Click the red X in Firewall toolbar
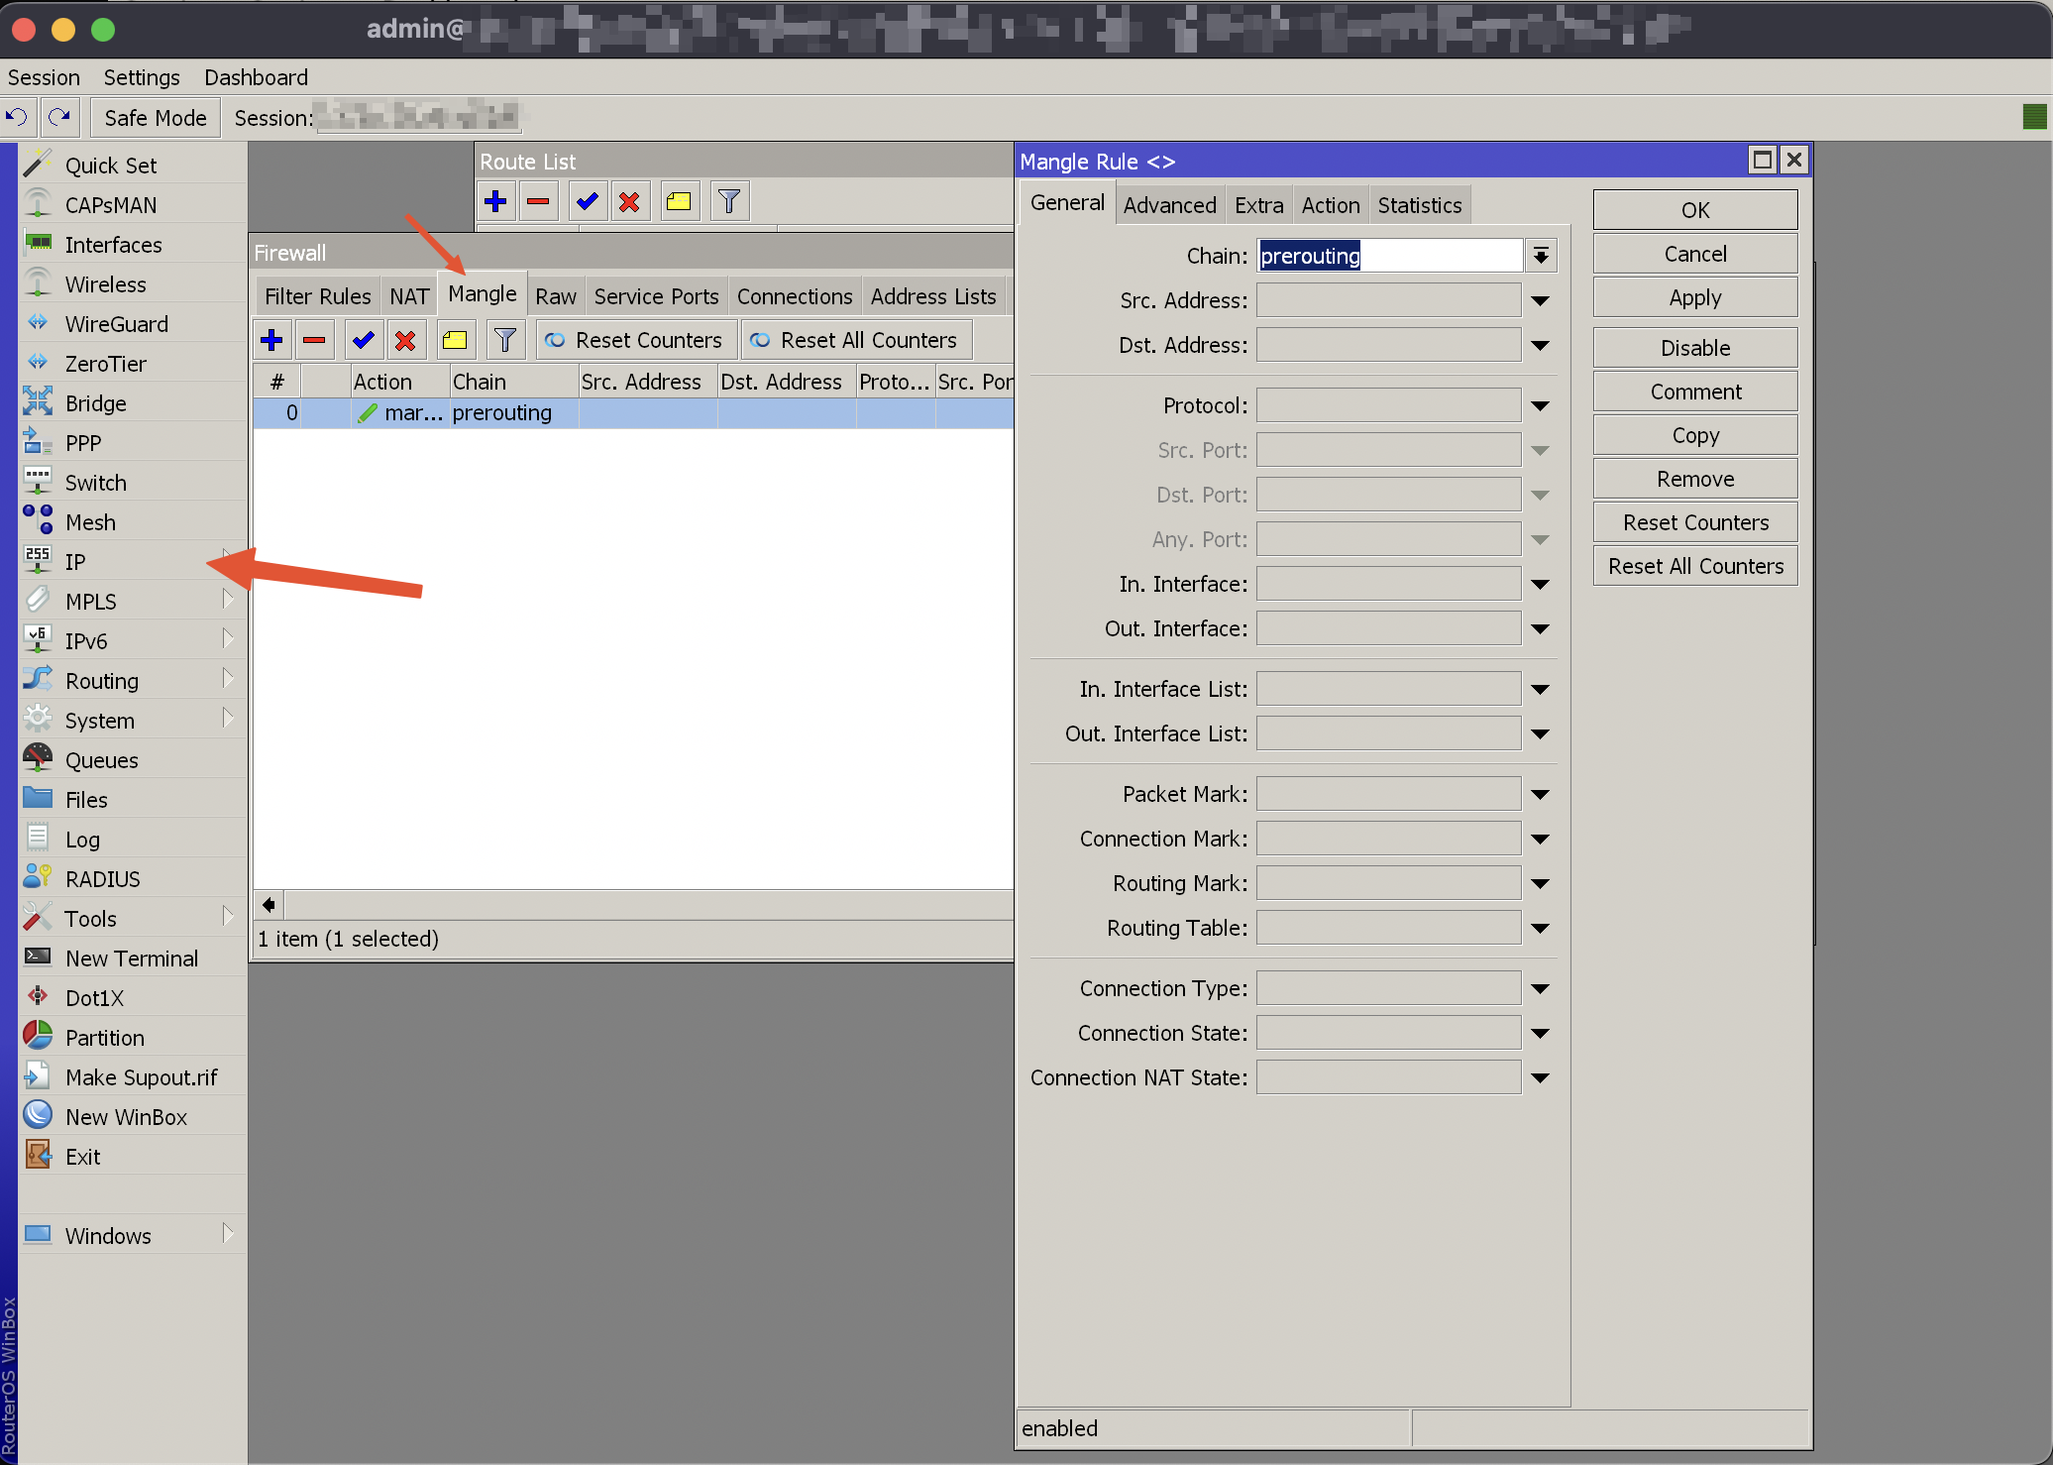This screenshot has width=2053, height=1465. [x=405, y=340]
